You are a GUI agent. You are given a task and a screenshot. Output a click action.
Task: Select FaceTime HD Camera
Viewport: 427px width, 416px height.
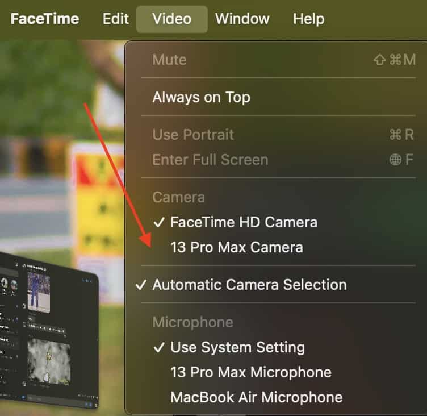(x=244, y=222)
